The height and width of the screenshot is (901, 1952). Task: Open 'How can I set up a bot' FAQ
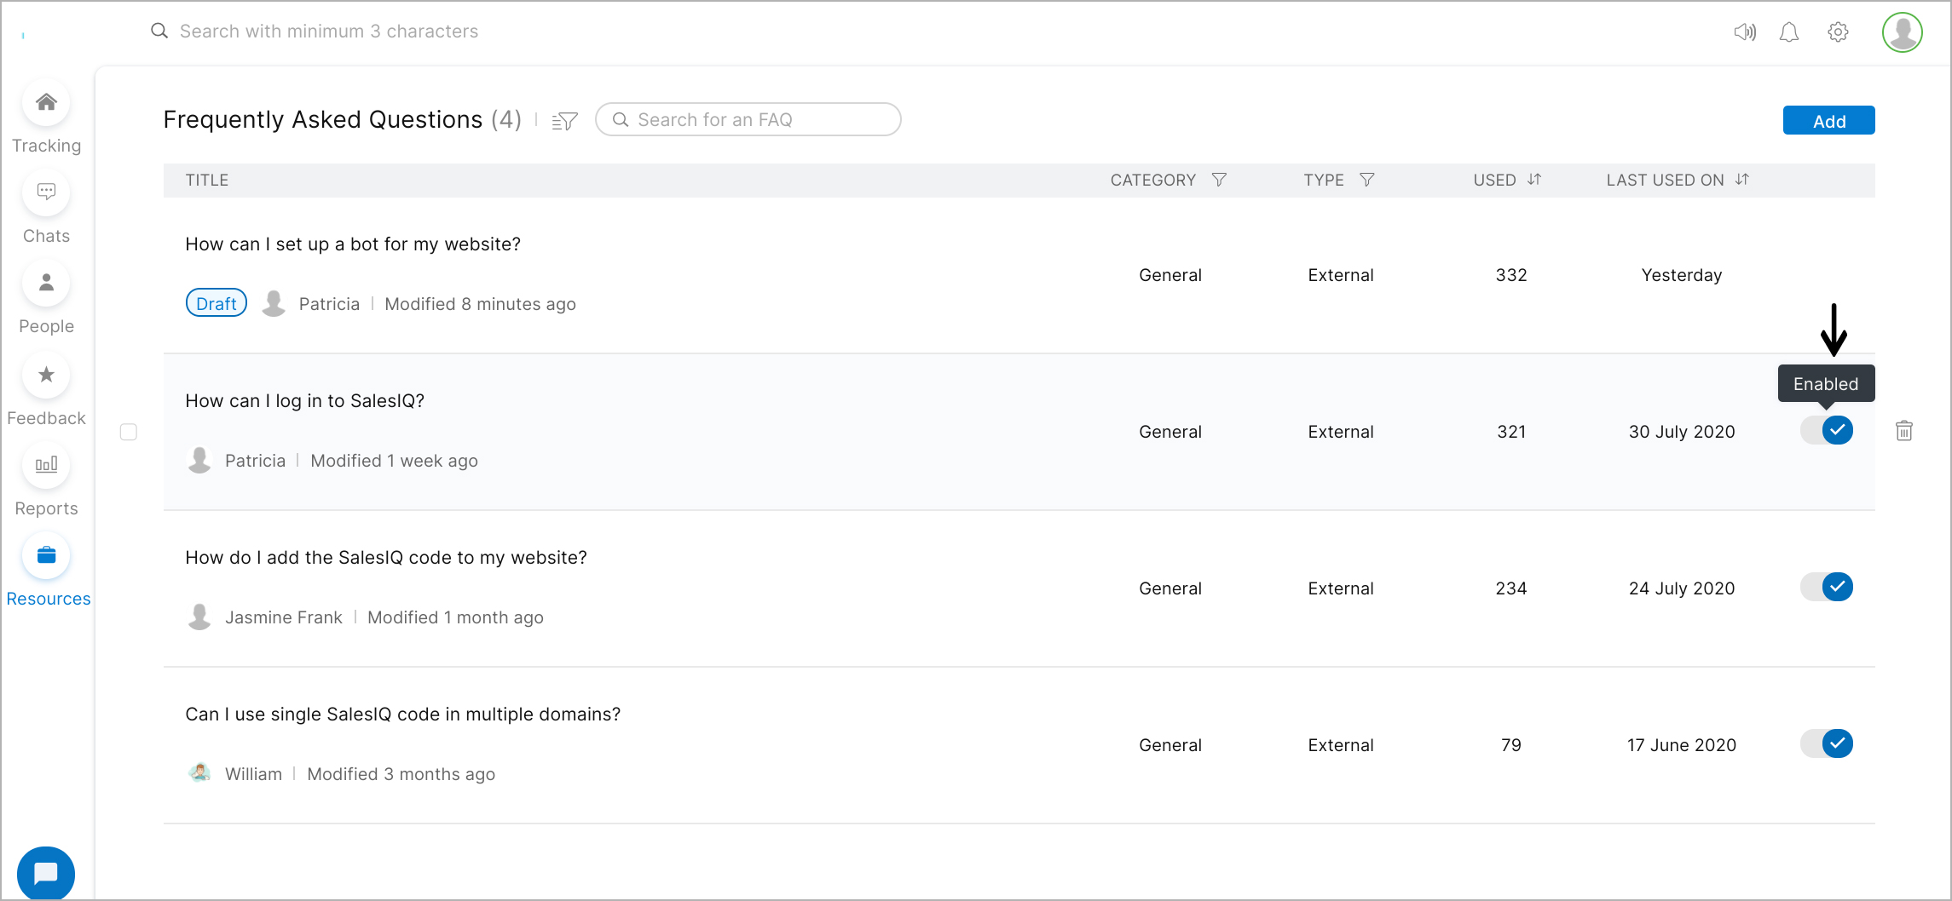(x=353, y=244)
